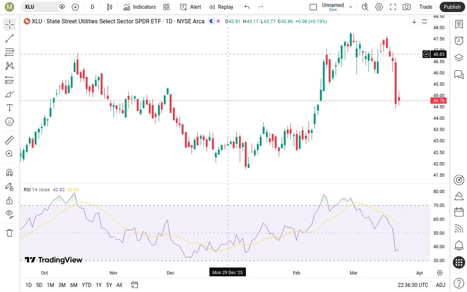
Task: Open the chart patterns tool
Action: 10,66
